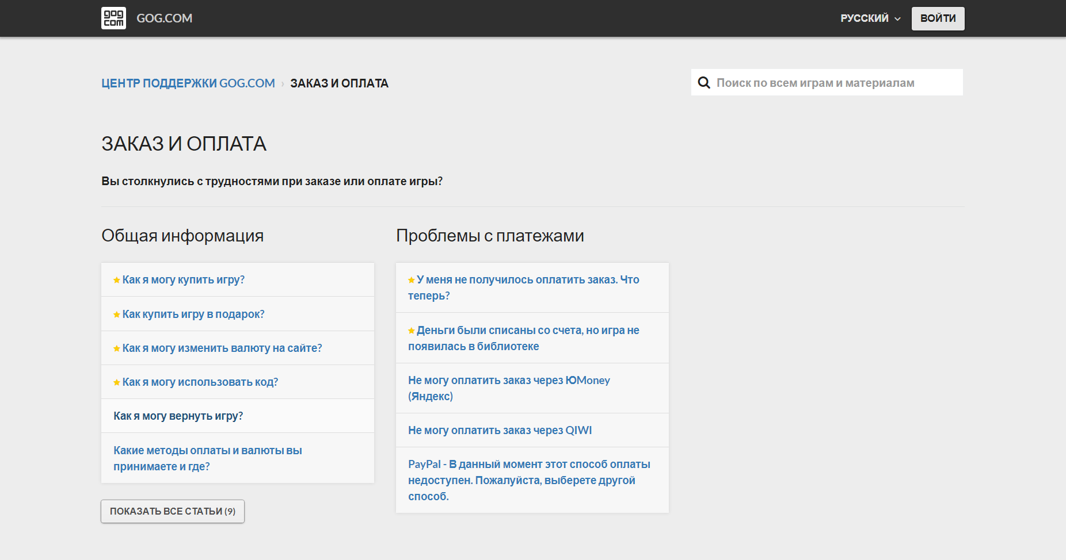1066x560 pixels.
Task: Open Центр поддержки GOG.COM breadcrumb link
Action: coord(188,83)
